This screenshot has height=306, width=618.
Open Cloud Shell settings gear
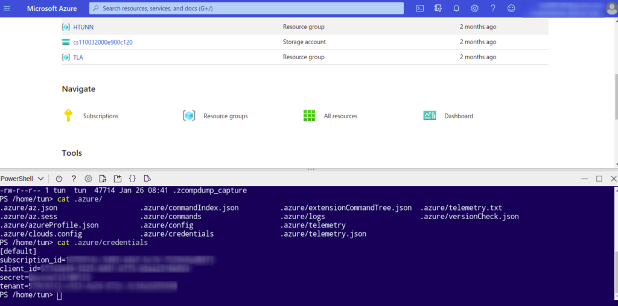(x=88, y=179)
